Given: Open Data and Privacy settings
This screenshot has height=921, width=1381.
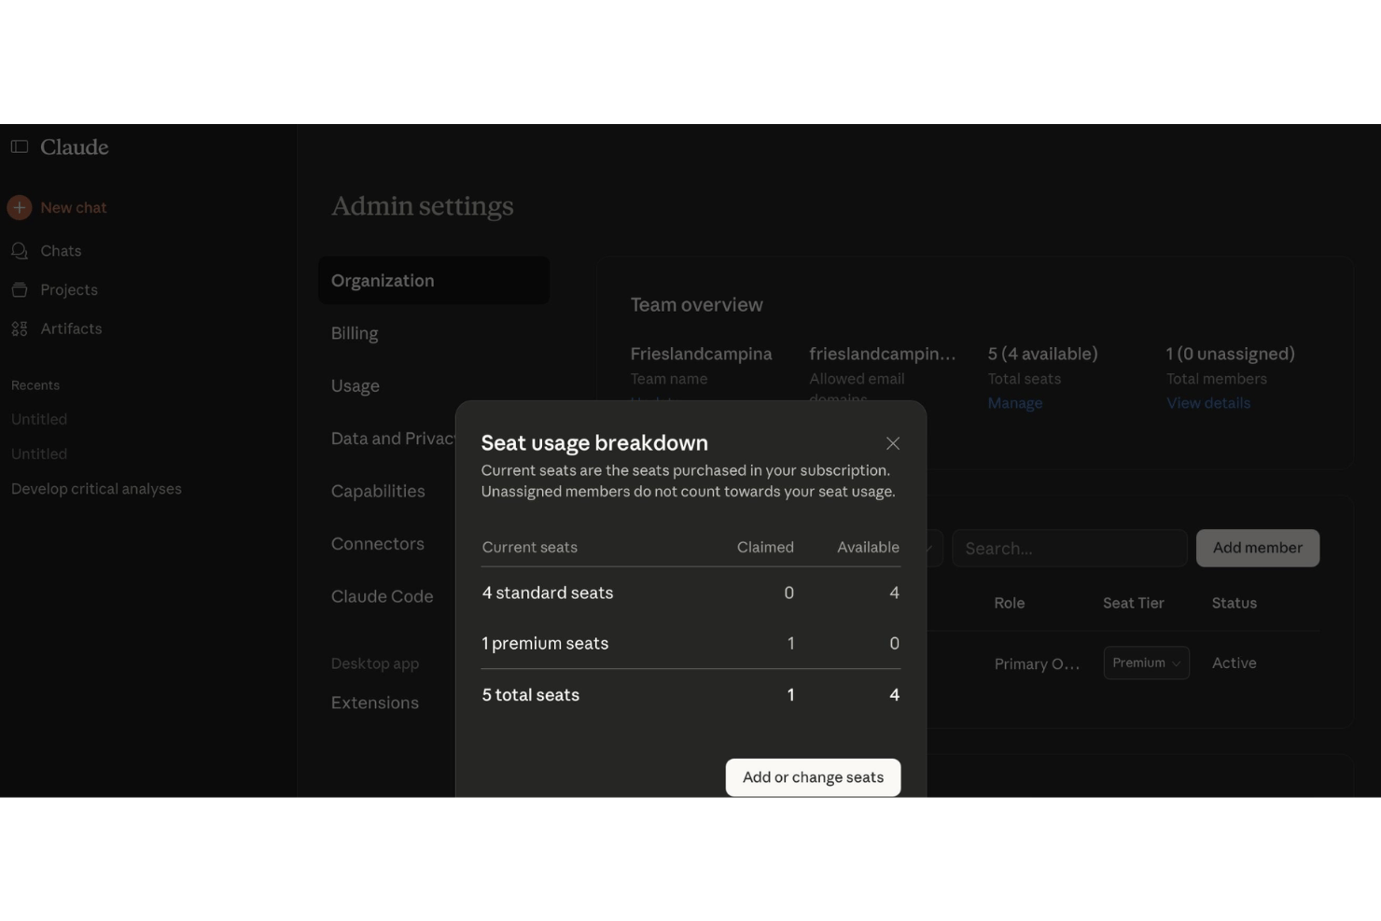Looking at the screenshot, I should [393, 439].
